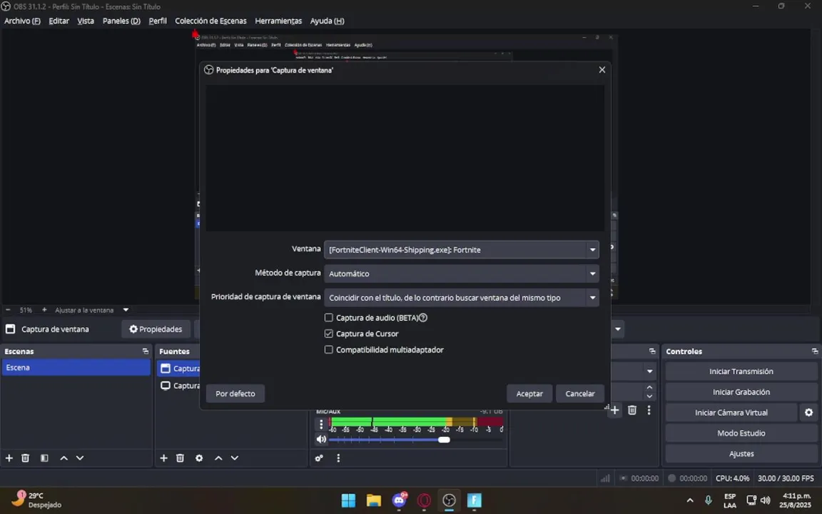This screenshot has width=822, height=514.
Task: Open the Mic/Aux three-dot options beside the meter
Action: 321,424
